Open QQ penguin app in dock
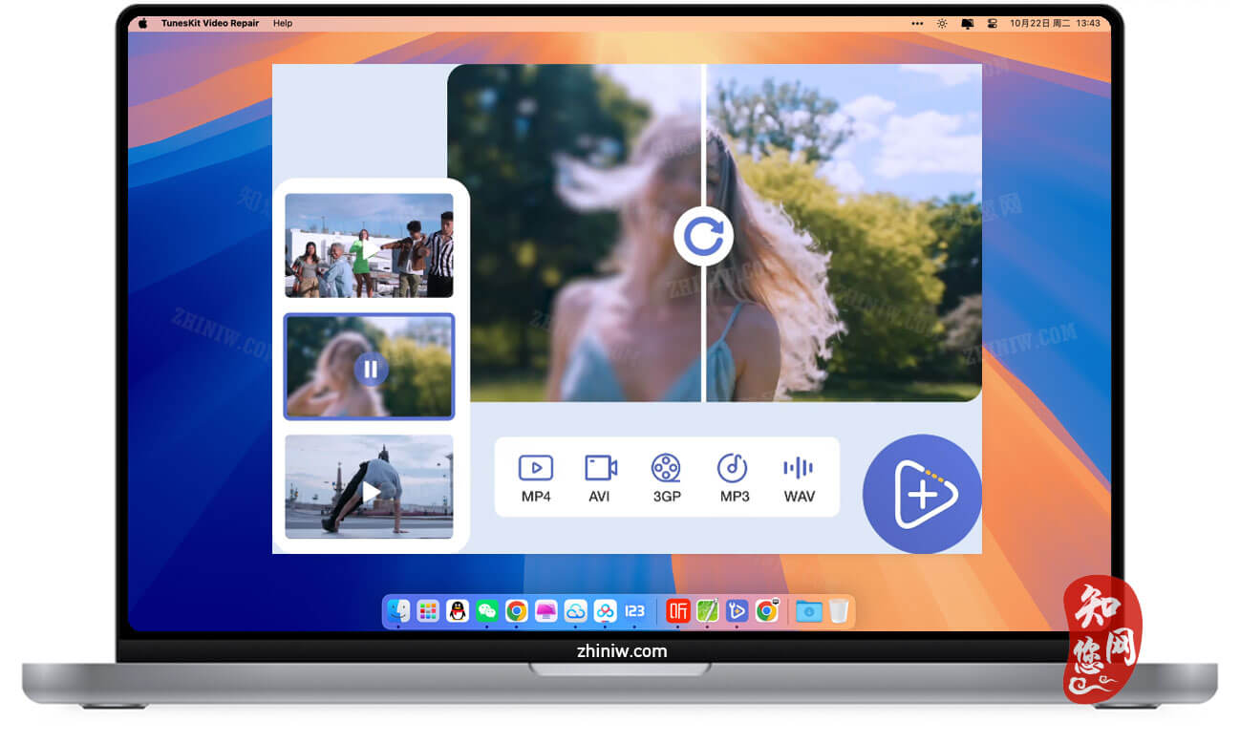The width and height of the screenshot is (1240, 744). pos(458,610)
